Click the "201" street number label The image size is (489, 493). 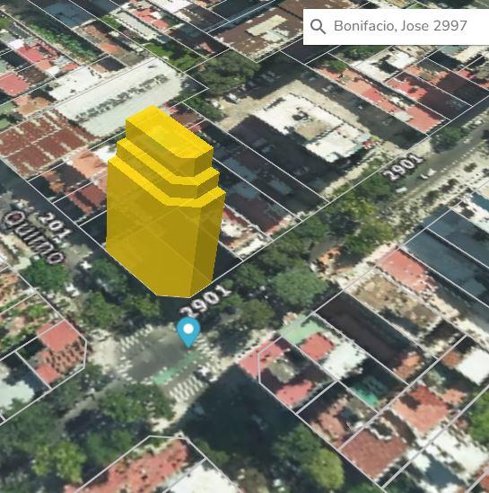(55, 225)
